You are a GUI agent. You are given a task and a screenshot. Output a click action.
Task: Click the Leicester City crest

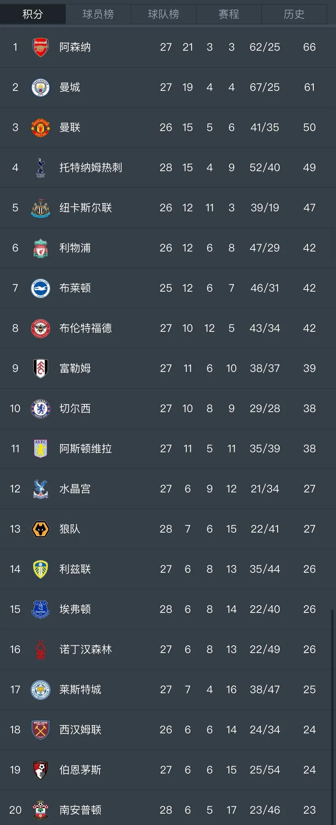[41, 690]
